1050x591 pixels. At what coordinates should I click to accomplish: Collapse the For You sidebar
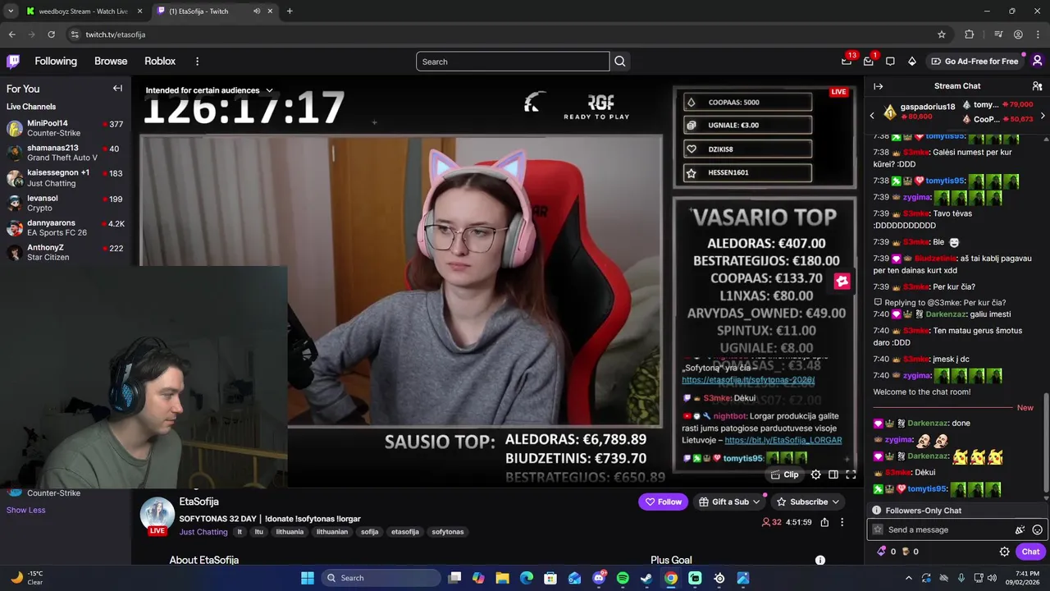(117, 89)
